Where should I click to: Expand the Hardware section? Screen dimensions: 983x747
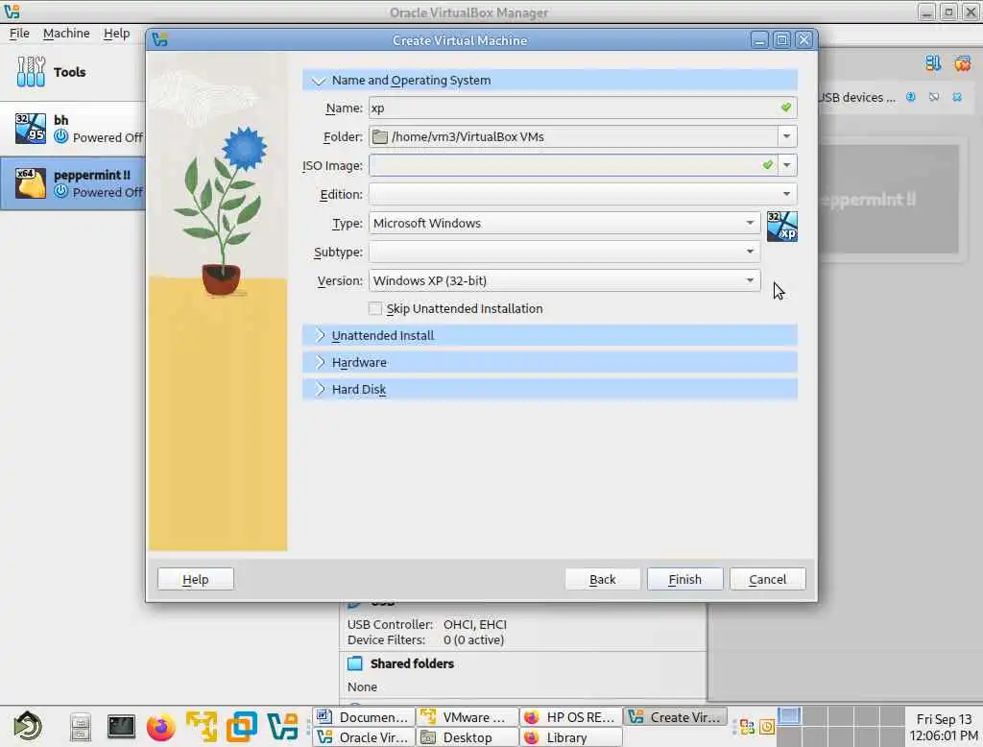[549, 363]
